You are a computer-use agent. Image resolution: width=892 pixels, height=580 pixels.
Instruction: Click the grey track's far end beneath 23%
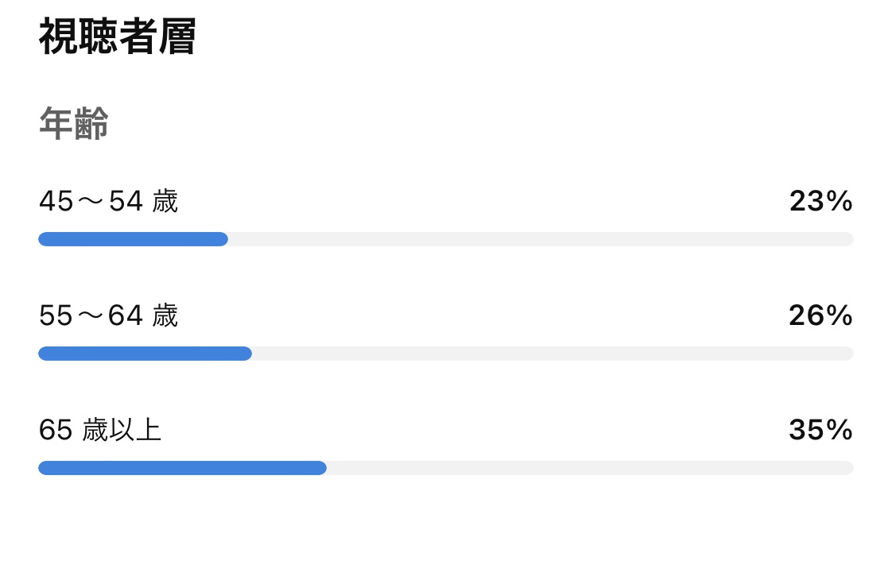point(848,239)
